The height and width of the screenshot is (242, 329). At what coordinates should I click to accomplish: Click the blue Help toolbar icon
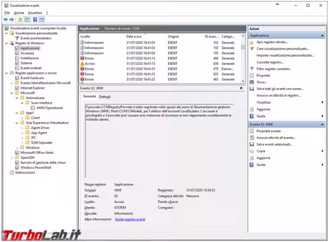pyautogui.click(x=35, y=20)
